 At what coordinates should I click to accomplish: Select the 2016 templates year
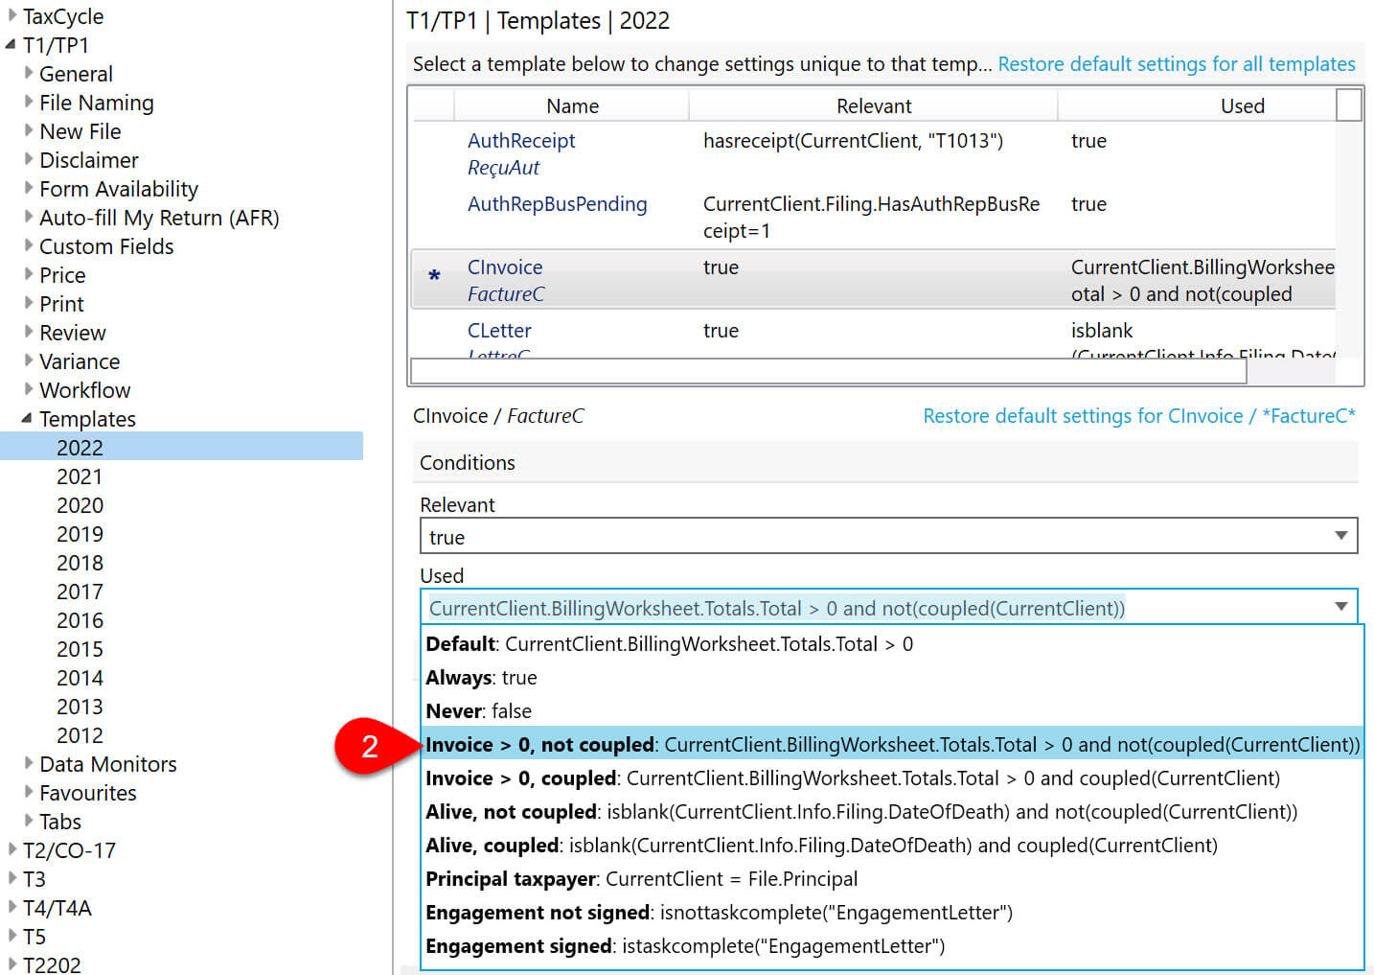tap(80, 620)
